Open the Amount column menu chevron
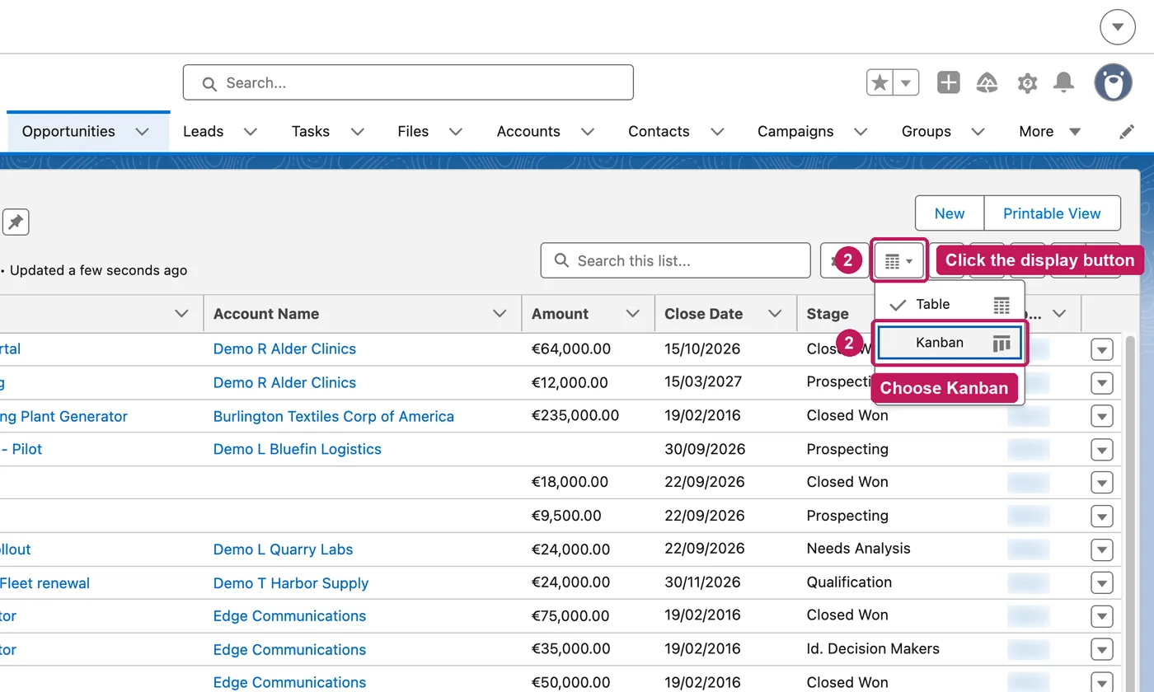Viewport: 1154px width, 692px height. point(633,314)
